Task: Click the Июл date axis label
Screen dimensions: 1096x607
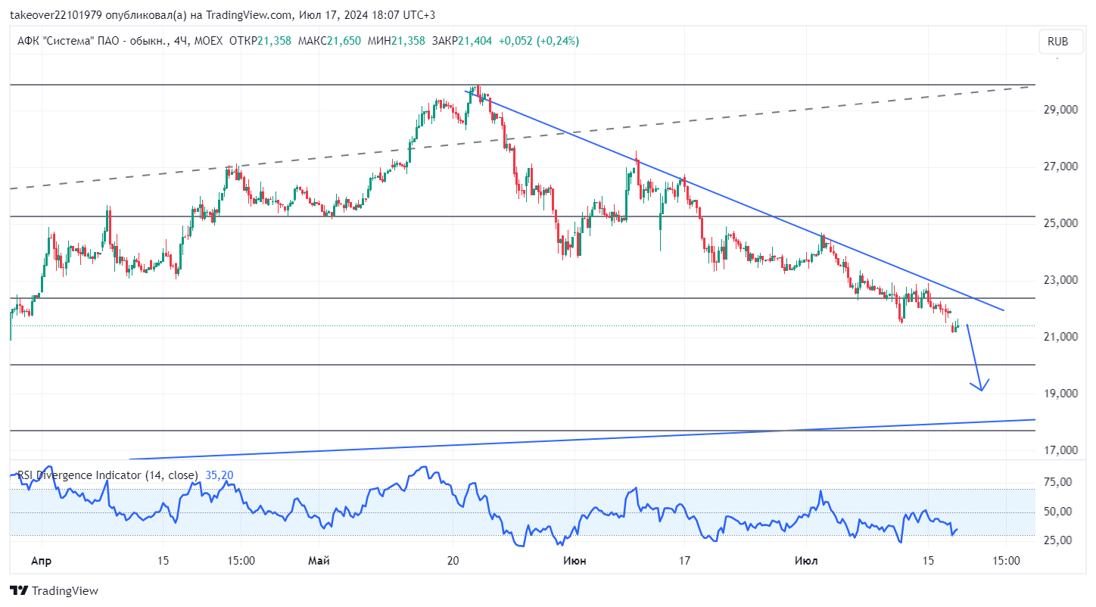Action: (806, 561)
